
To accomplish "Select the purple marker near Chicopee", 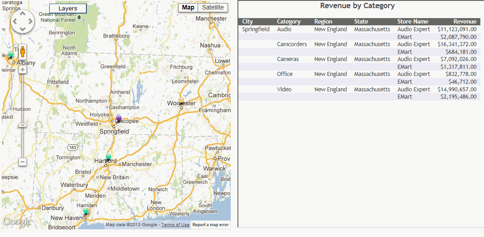I will click(119, 119).
